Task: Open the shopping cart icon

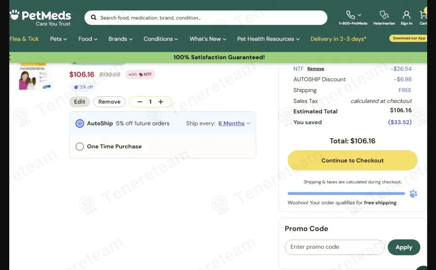Action: tap(423, 15)
